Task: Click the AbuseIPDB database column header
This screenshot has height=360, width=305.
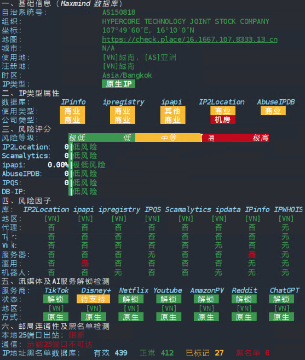Action: coord(276,102)
